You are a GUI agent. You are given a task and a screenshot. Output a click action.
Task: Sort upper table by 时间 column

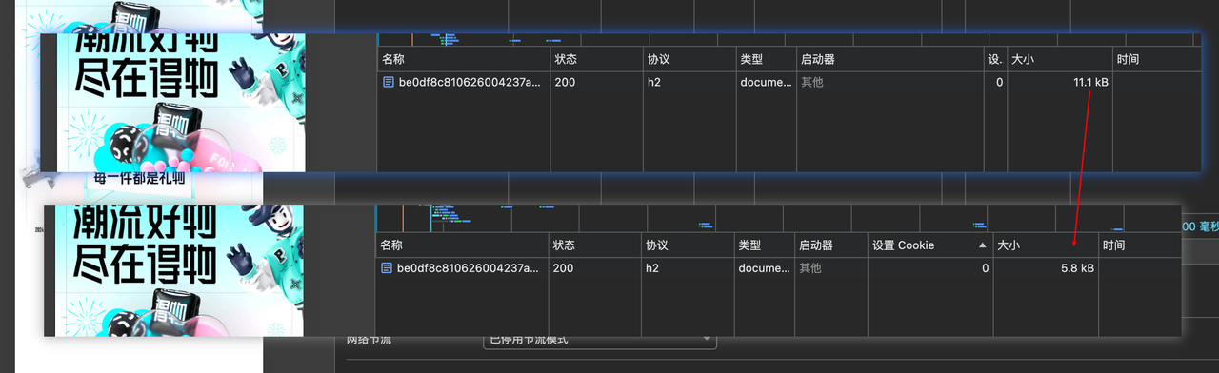(1156, 59)
